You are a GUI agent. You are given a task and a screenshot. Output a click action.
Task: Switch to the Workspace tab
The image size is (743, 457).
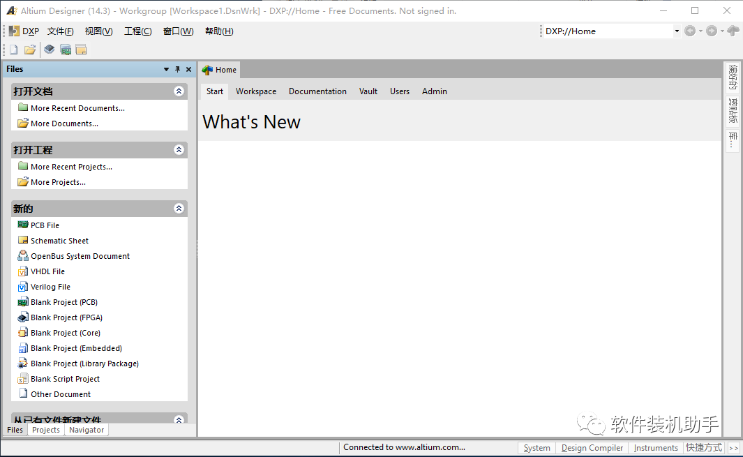point(256,91)
